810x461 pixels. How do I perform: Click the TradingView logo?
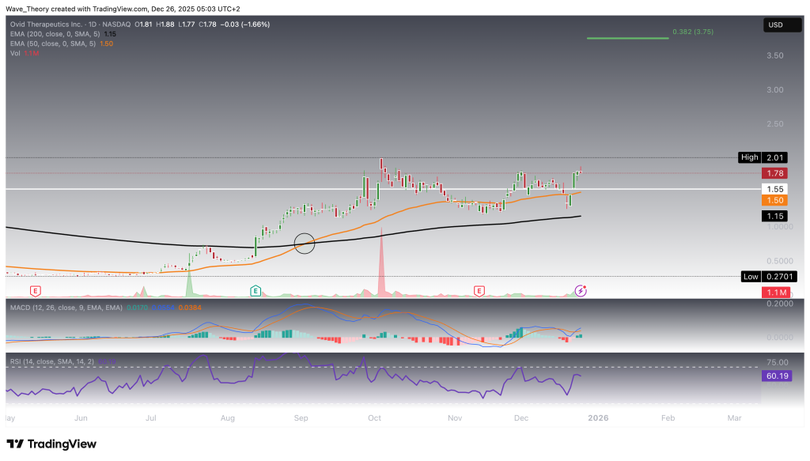point(51,444)
